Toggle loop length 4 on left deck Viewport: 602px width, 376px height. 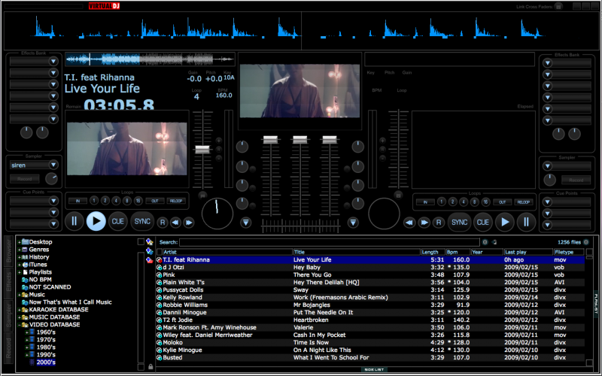tap(116, 201)
